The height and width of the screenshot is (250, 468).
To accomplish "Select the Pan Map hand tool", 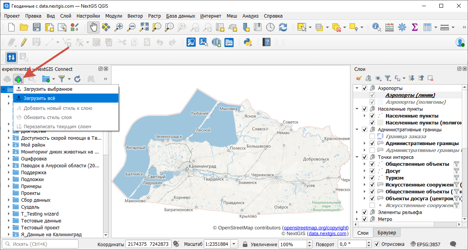I will point(93,27).
